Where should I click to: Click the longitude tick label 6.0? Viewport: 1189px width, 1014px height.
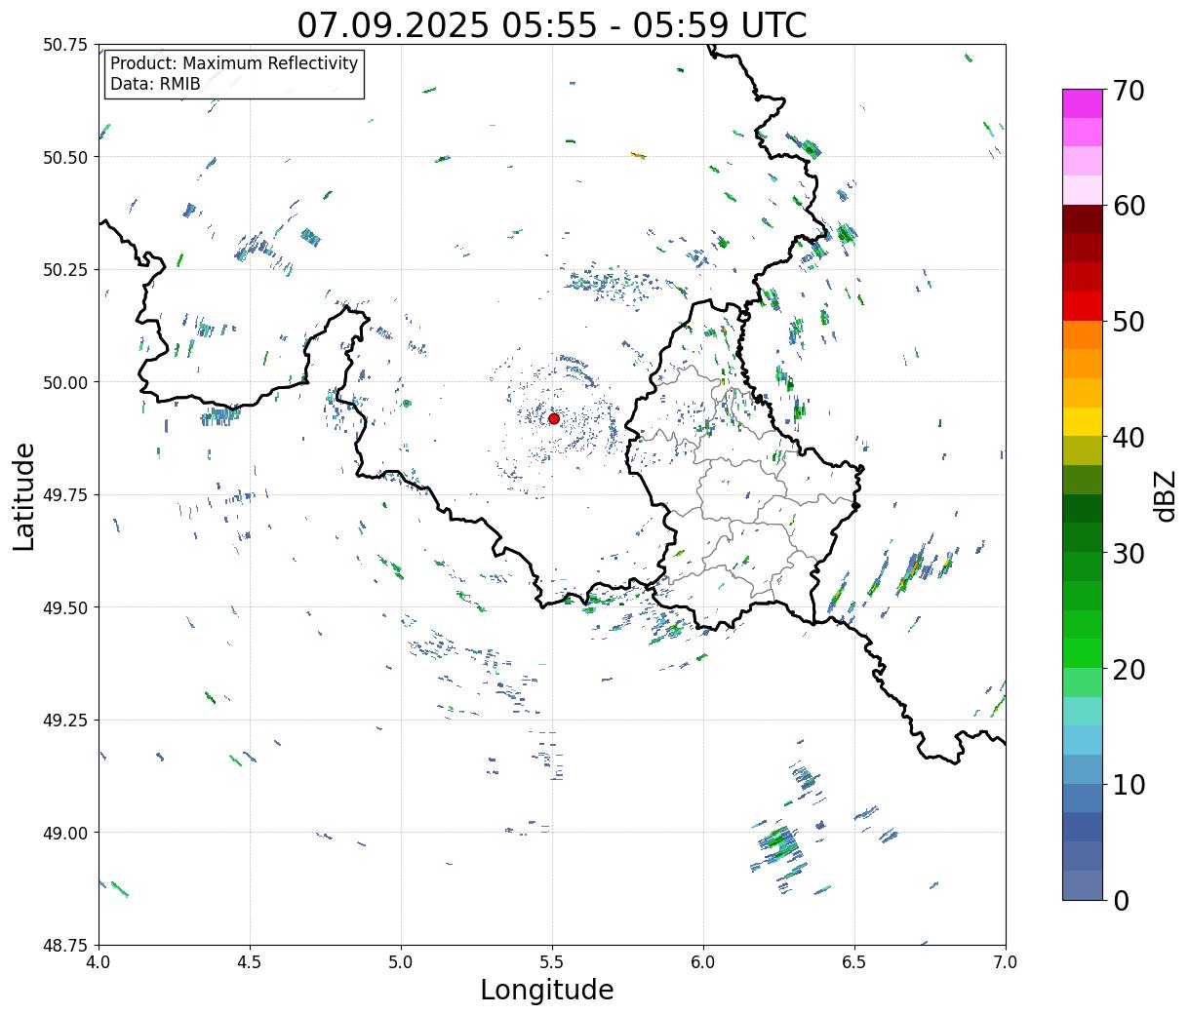coord(703,962)
